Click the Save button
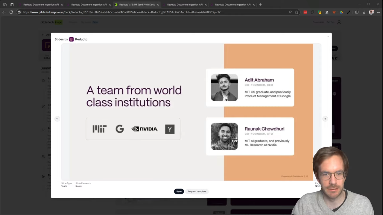 point(179,191)
